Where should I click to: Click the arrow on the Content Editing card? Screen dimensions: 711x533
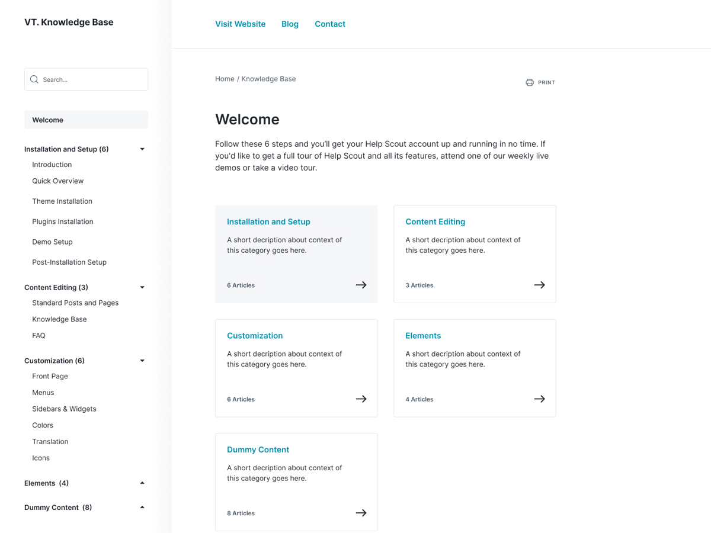[539, 285]
